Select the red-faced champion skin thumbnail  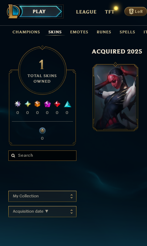click(115, 97)
